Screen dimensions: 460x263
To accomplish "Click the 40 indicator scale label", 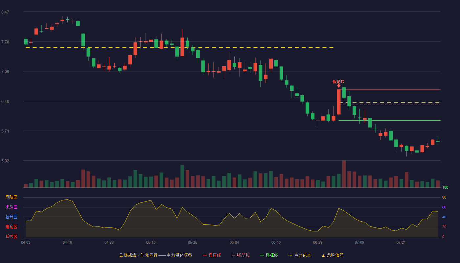I will pyautogui.click(x=444, y=217).
